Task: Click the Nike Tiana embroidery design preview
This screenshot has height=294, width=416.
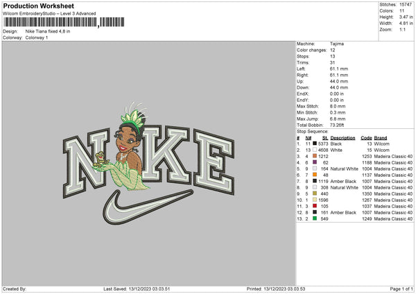Action: [x=148, y=163]
